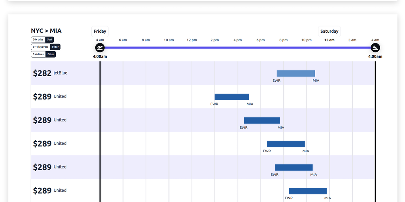
Task: Select the Friday day label
Action: coord(100,32)
